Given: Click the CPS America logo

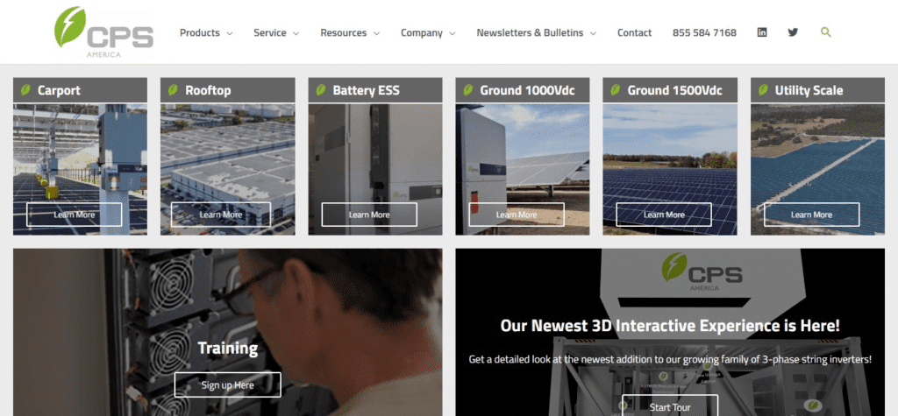Looking at the screenshot, I should 103,32.
